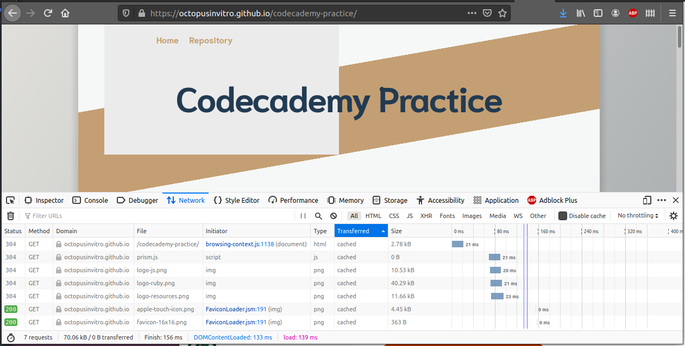Toggle the browser sidebar

click(598, 13)
